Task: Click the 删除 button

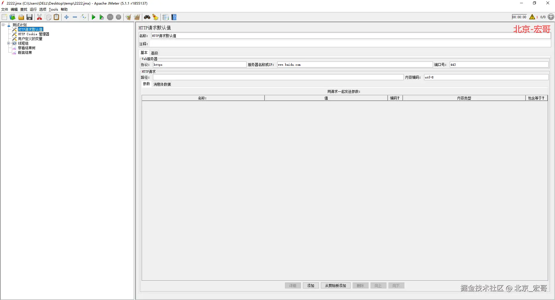Action: pos(360,286)
